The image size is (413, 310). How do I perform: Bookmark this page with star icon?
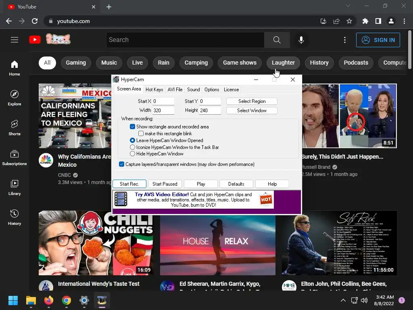tap(349, 21)
